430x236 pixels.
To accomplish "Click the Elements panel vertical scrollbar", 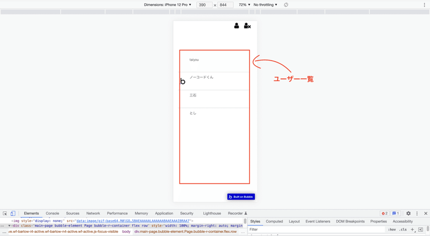I will (245, 221).
